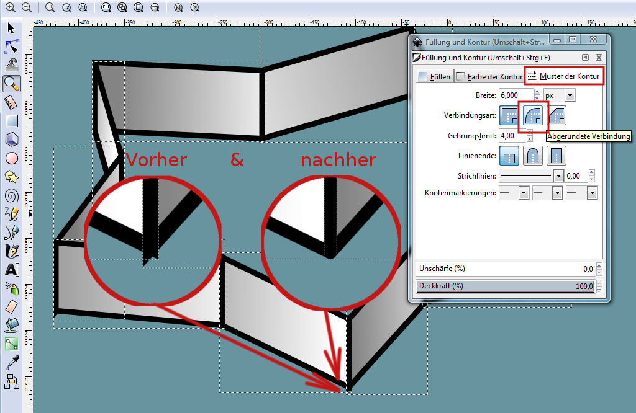Select the pencil freehand tool

pos(12,213)
